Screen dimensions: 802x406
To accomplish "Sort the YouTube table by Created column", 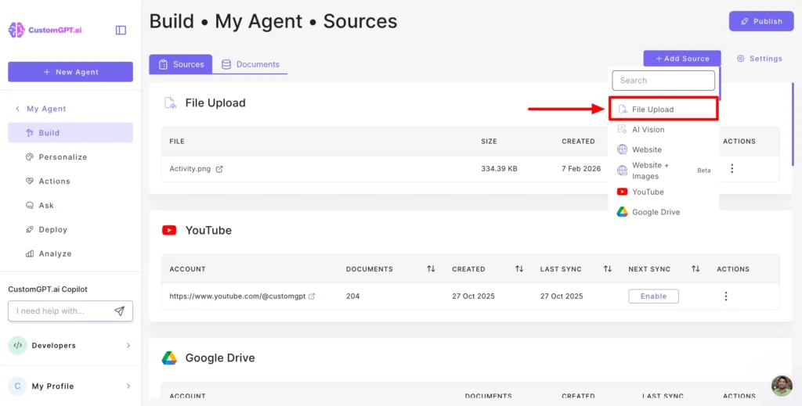I will 519,269.
